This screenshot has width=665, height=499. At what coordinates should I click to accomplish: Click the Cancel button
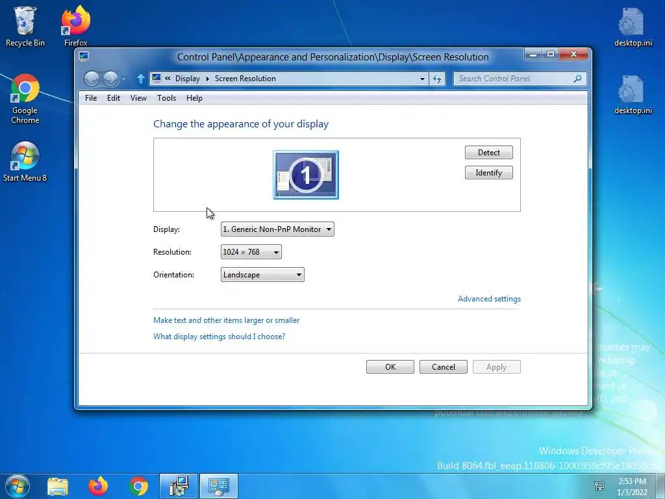443,367
